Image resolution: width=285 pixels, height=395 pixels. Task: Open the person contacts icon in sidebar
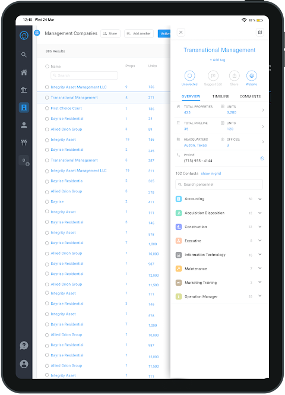[x=24, y=125]
